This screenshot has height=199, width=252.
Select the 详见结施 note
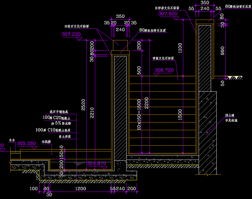231,120
